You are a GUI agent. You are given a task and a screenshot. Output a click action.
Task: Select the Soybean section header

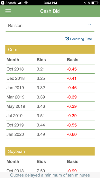click(x=50, y=151)
